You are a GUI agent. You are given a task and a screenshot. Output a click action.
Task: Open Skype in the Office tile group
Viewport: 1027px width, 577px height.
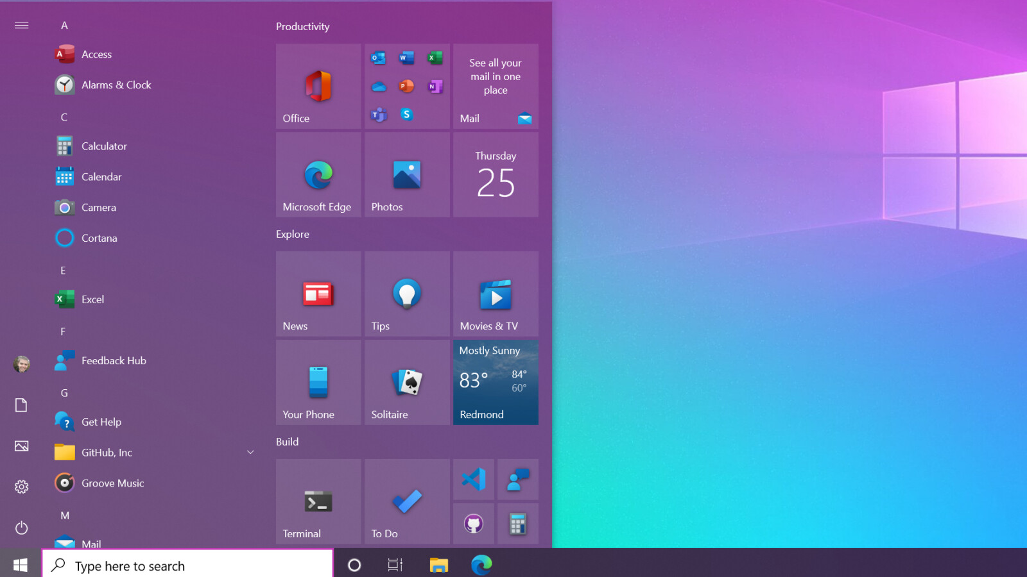tap(406, 114)
